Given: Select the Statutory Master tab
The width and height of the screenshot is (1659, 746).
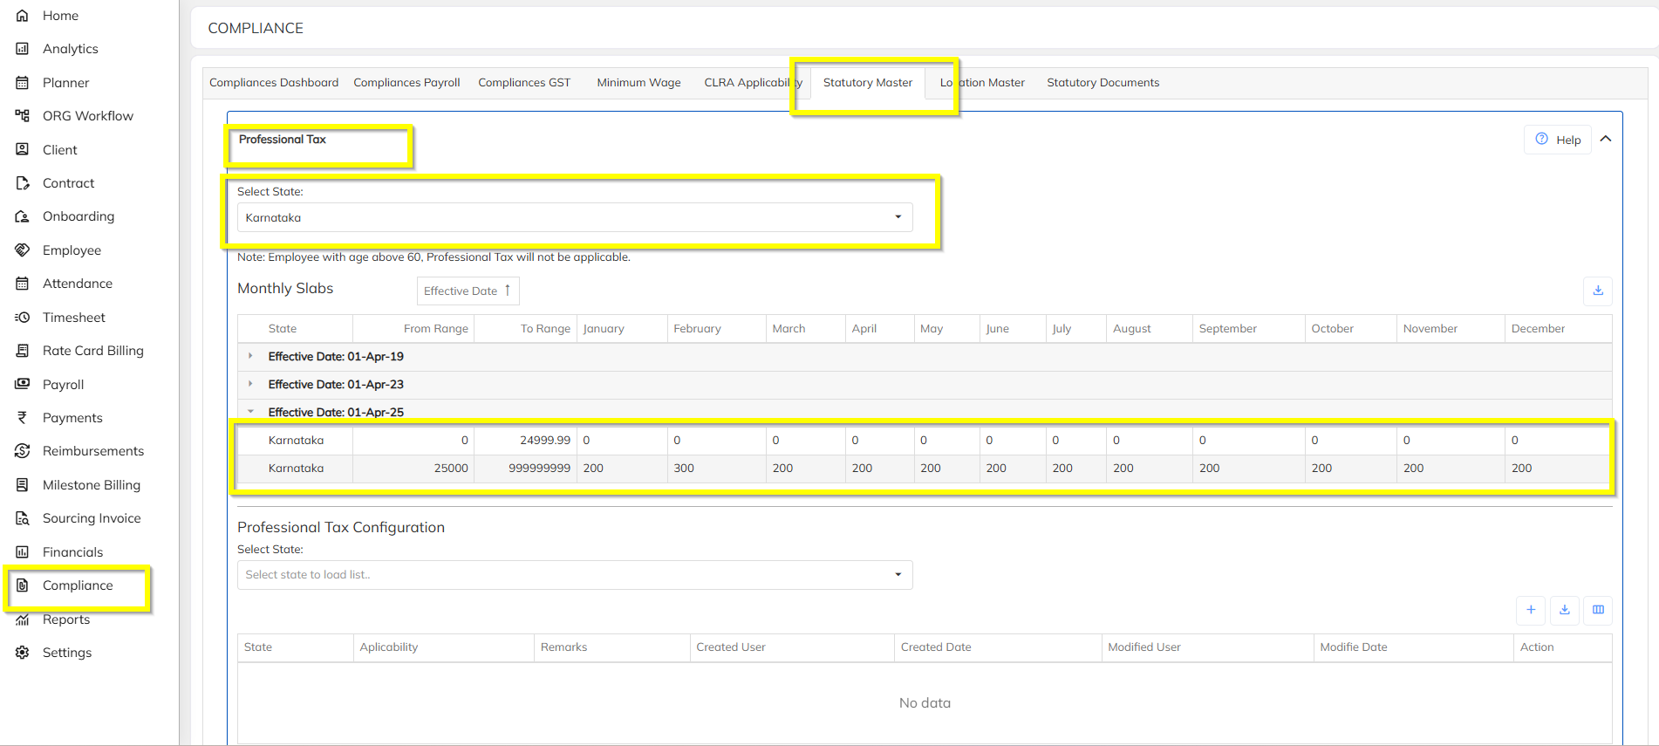Looking at the screenshot, I should [868, 83].
